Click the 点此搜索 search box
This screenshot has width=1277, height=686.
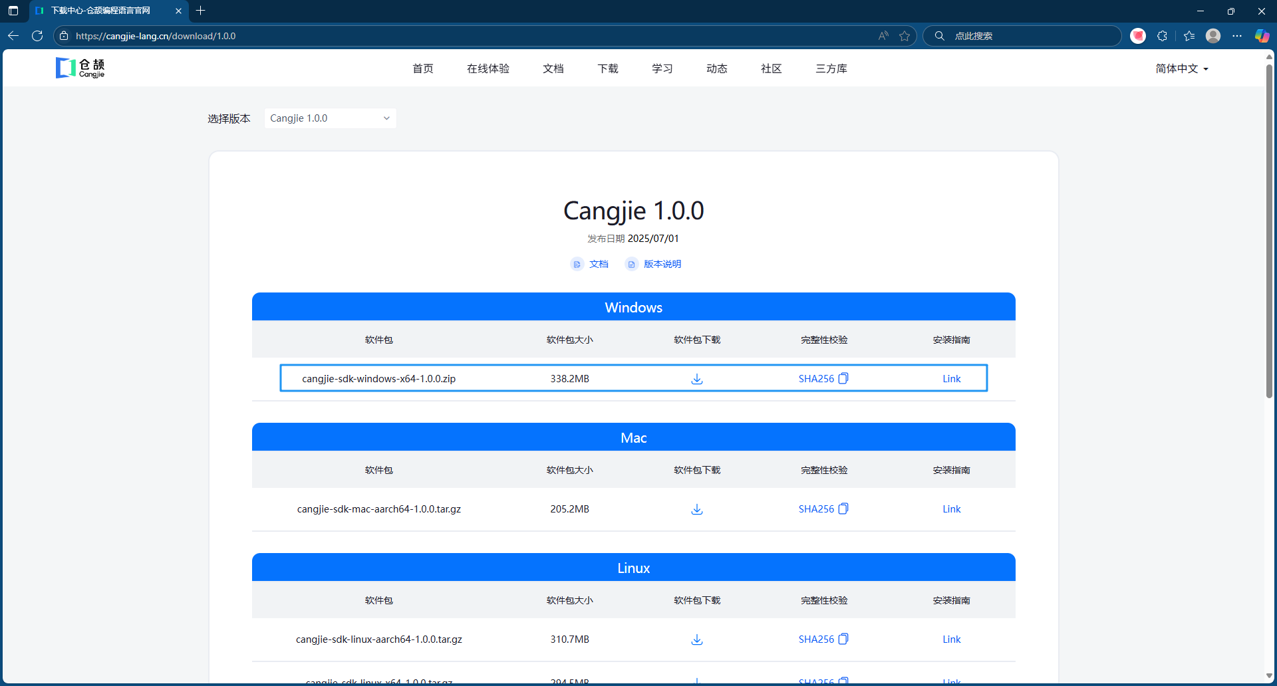point(1022,36)
